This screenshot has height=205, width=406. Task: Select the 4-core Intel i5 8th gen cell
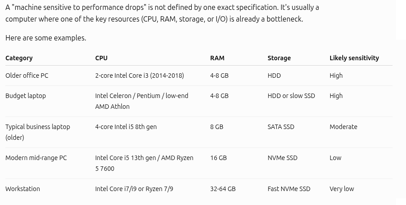(x=126, y=127)
